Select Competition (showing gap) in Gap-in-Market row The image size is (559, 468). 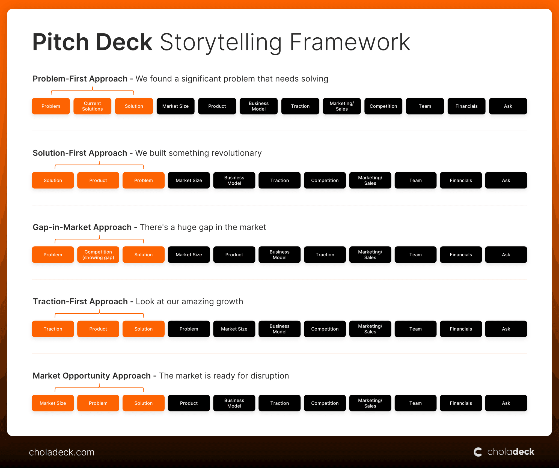click(x=98, y=254)
